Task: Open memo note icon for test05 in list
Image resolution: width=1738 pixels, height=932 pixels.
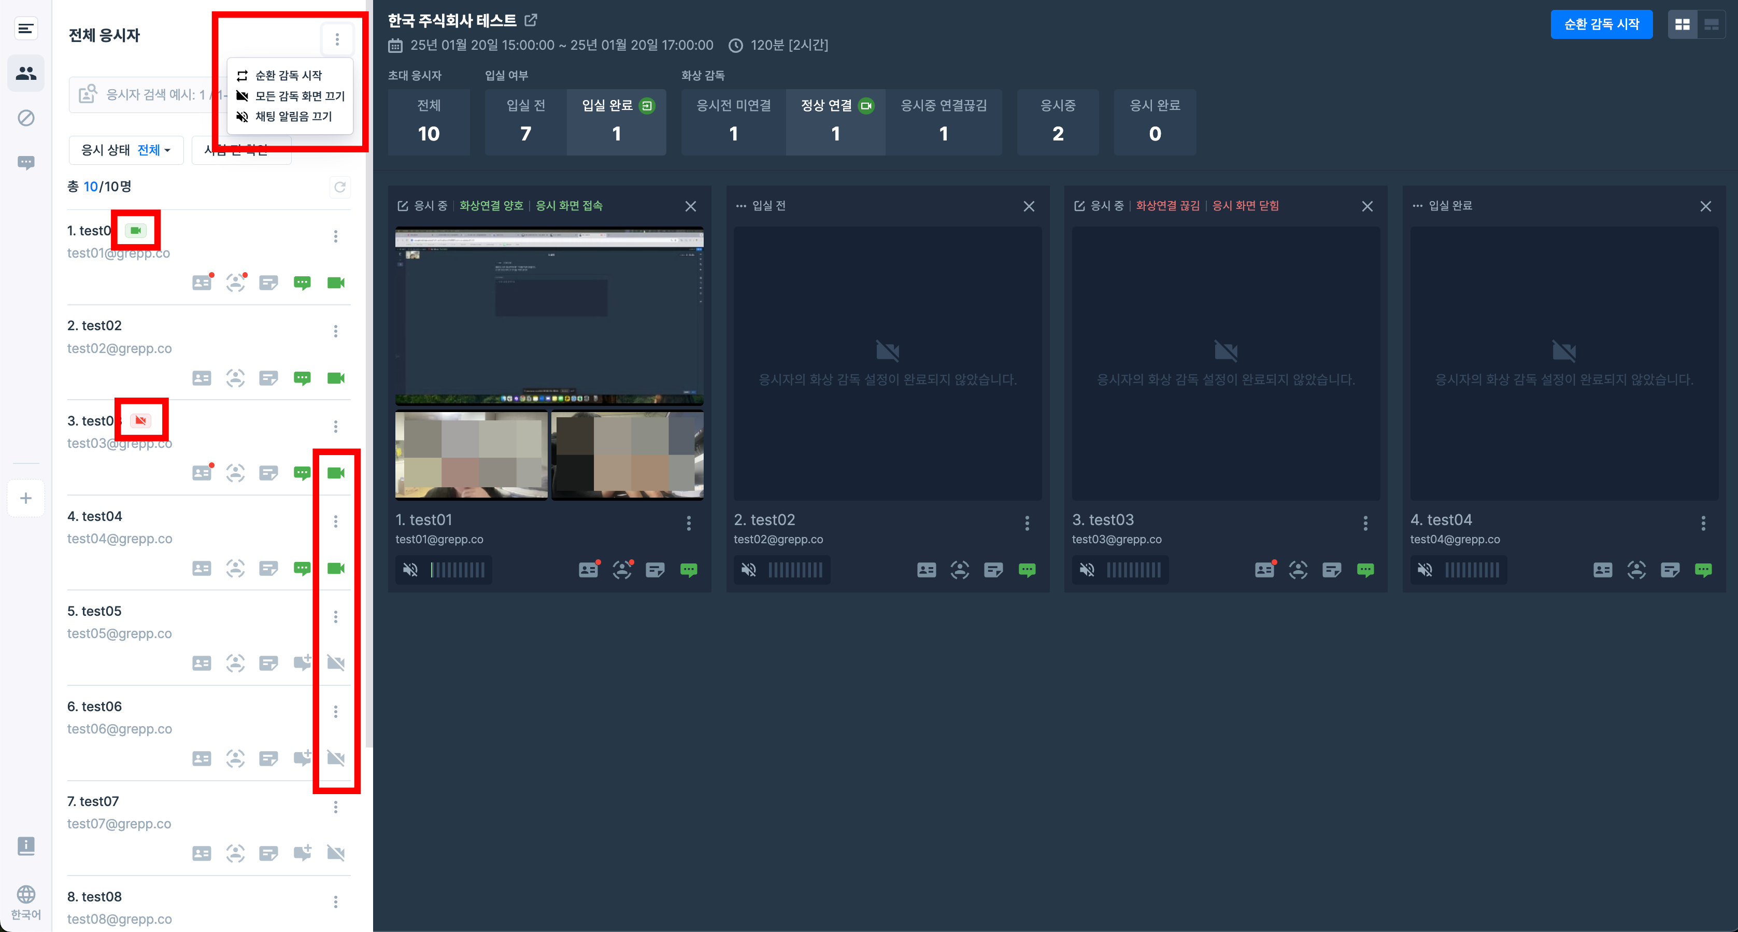Action: [x=268, y=663]
